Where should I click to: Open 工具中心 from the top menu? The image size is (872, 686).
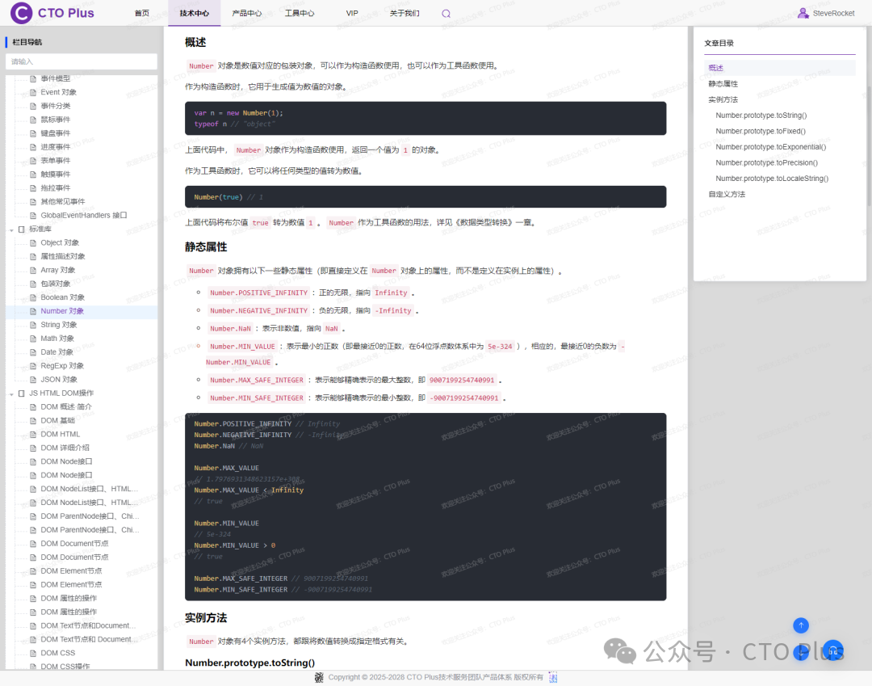coord(300,14)
